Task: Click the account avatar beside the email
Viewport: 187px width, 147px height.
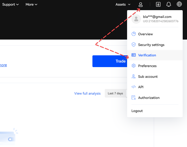Action: tap(136, 19)
